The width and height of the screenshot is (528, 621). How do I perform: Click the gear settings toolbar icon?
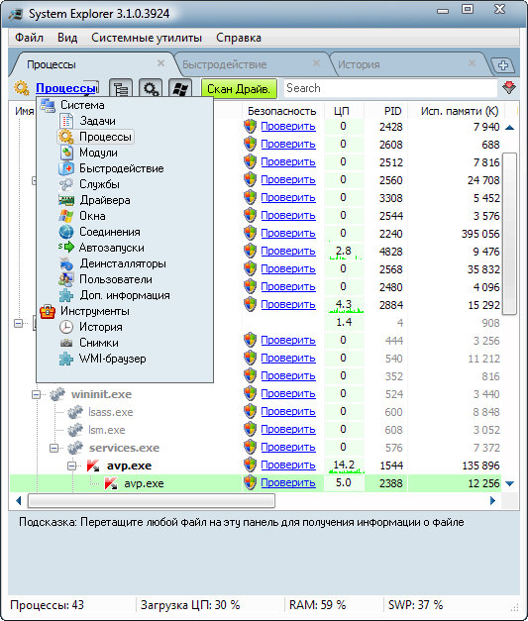[151, 88]
